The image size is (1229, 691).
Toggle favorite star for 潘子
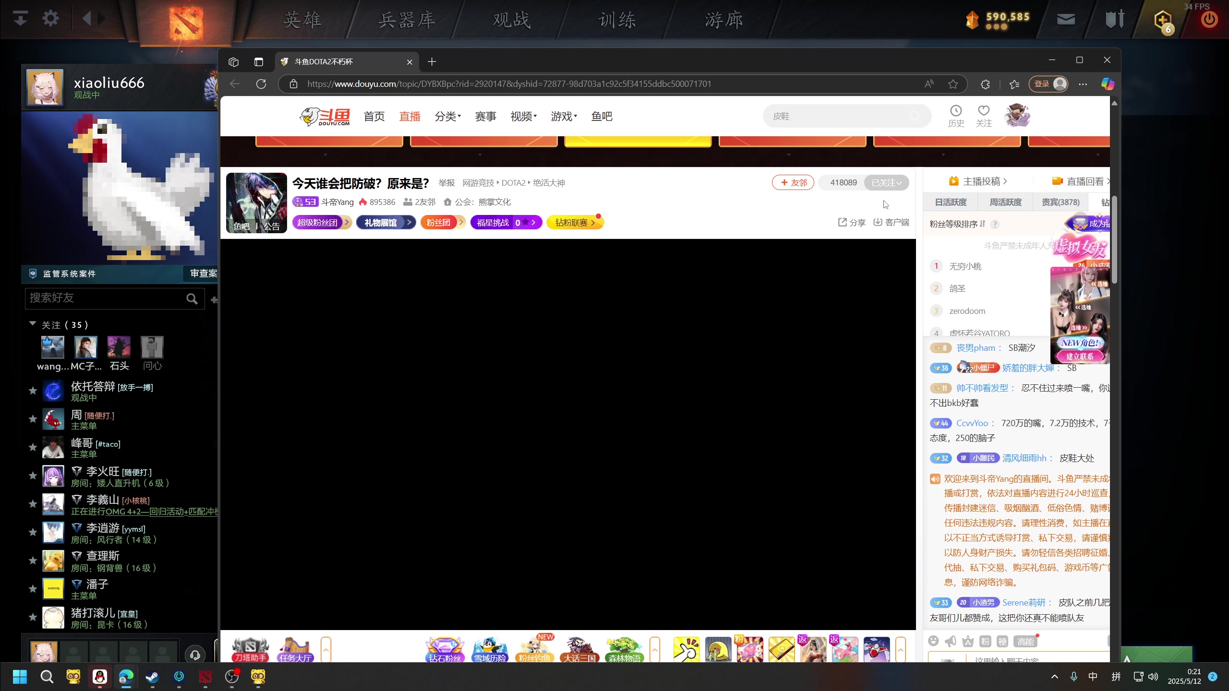(x=33, y=589)
